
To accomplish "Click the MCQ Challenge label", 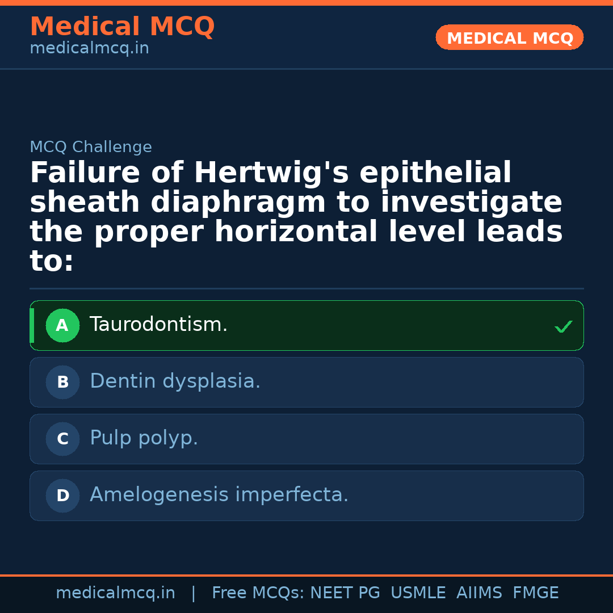I will click(91, 147).
